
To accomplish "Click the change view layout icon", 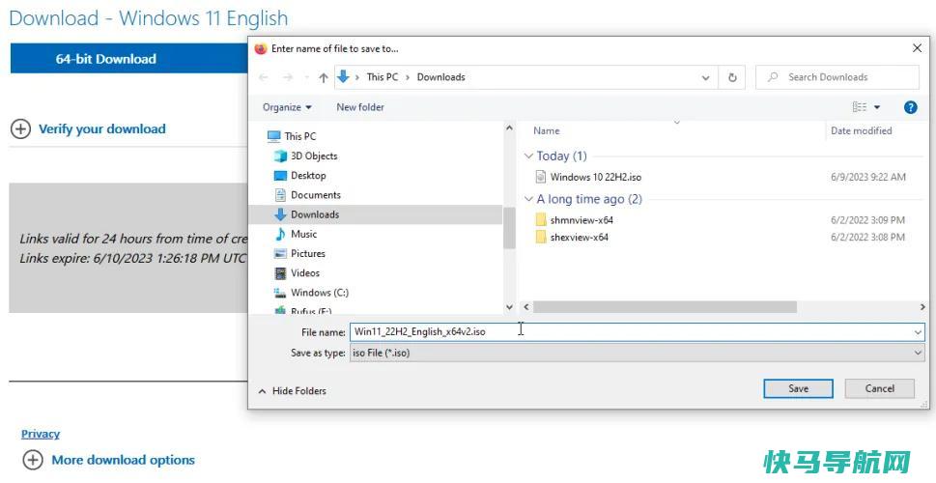I will click(860, 107).
